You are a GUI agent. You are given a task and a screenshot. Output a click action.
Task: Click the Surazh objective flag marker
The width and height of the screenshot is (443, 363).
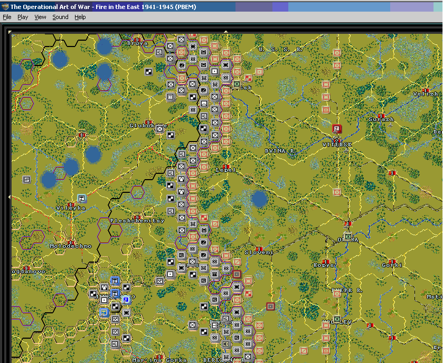pos(381,116)
